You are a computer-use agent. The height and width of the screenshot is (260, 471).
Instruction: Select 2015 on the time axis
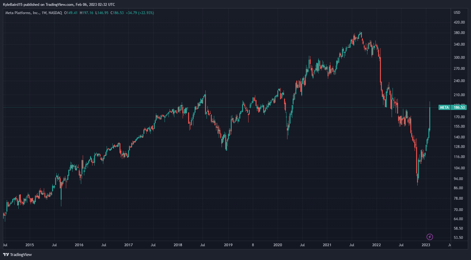point(30,245)
